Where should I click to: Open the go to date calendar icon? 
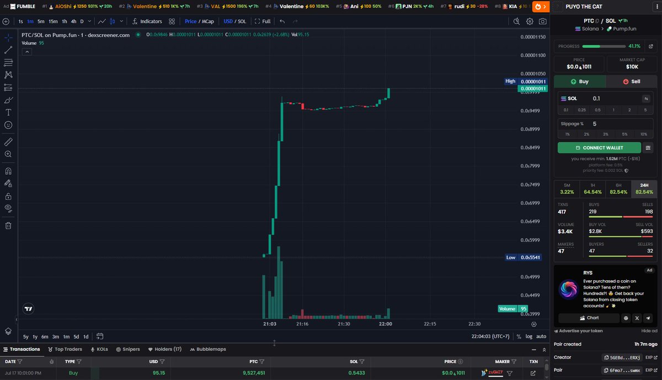100,336
